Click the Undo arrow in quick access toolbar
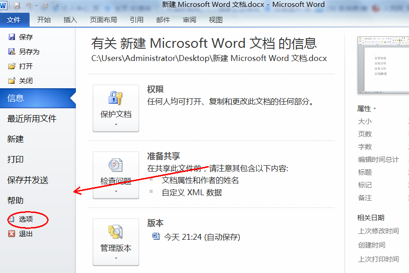 coord(29,5)
